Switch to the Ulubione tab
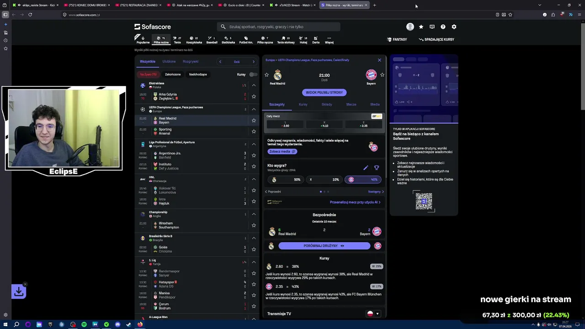Viewport: 585px width, 329px height. point(169,61)
